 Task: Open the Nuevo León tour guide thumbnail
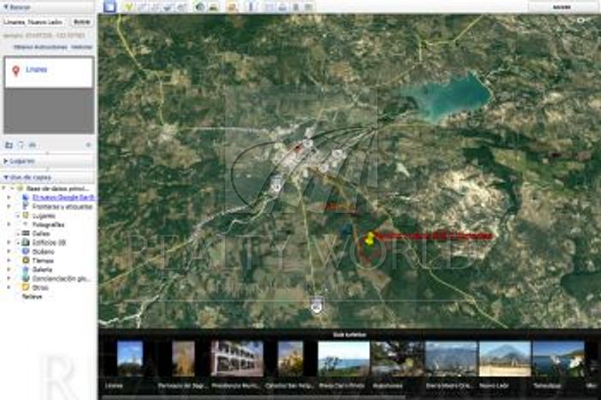(x=504, y=361)
